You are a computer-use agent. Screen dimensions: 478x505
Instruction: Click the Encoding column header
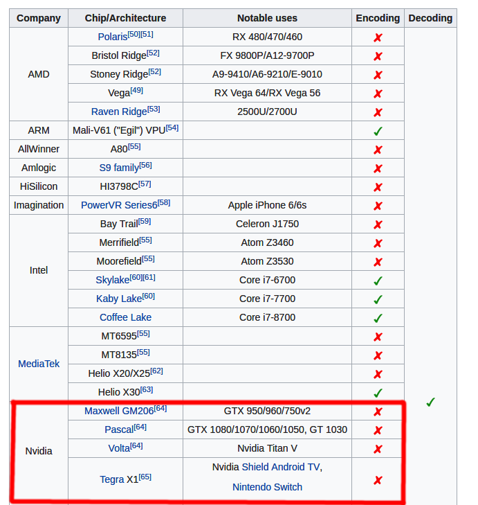[378, 18]
